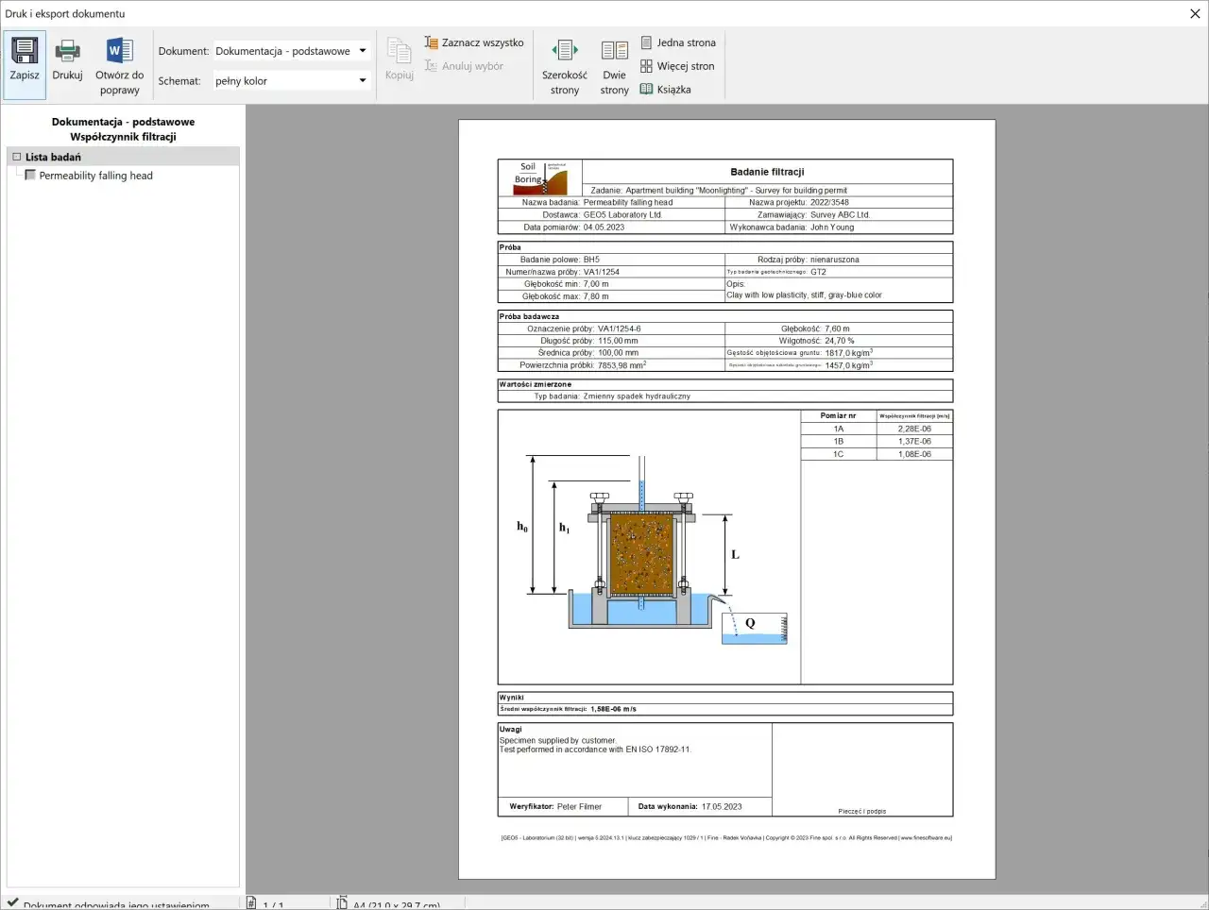Click the Uwagi section heading
The width and height of the screenshot is (1209, 910).
(510, 729)
